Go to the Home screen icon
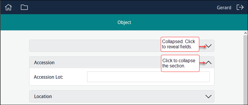 (x=8, y=8)
